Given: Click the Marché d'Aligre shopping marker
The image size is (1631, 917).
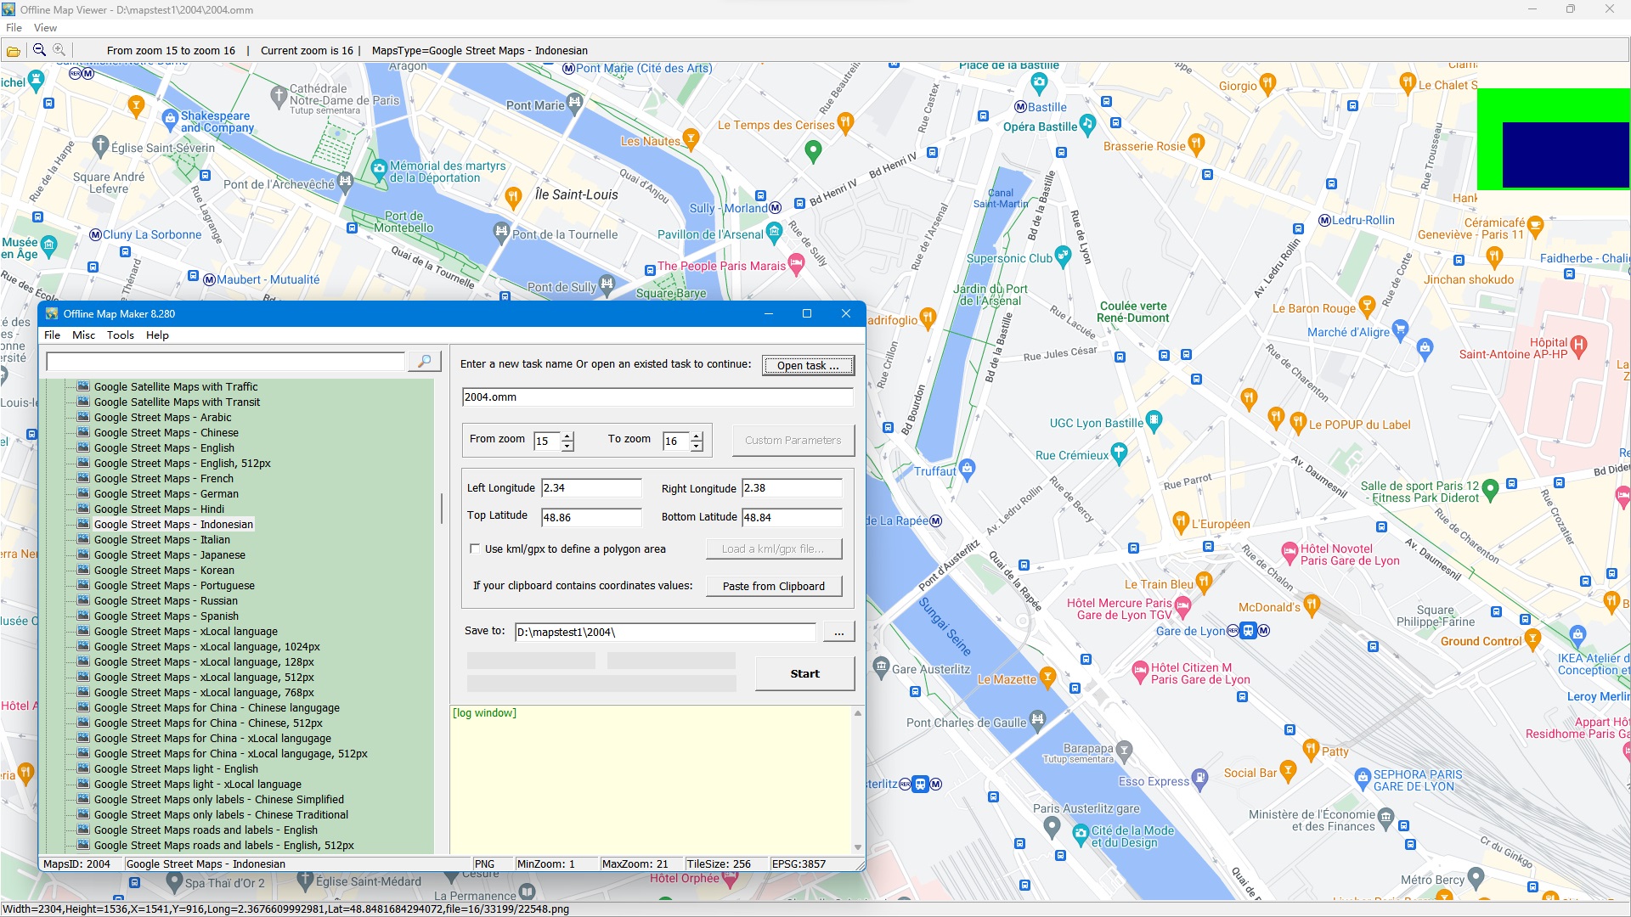Looking at the screenshot, I should coord(1401,329).
